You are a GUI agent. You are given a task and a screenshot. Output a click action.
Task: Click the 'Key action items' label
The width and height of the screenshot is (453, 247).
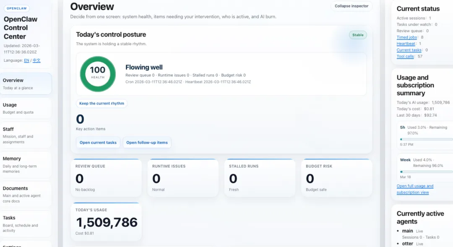(x=91, y=129)
